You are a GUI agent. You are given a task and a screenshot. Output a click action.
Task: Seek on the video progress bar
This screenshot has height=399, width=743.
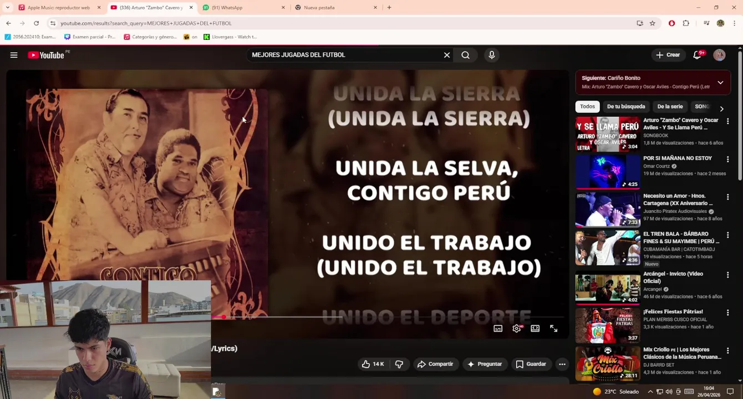point(387,317)
